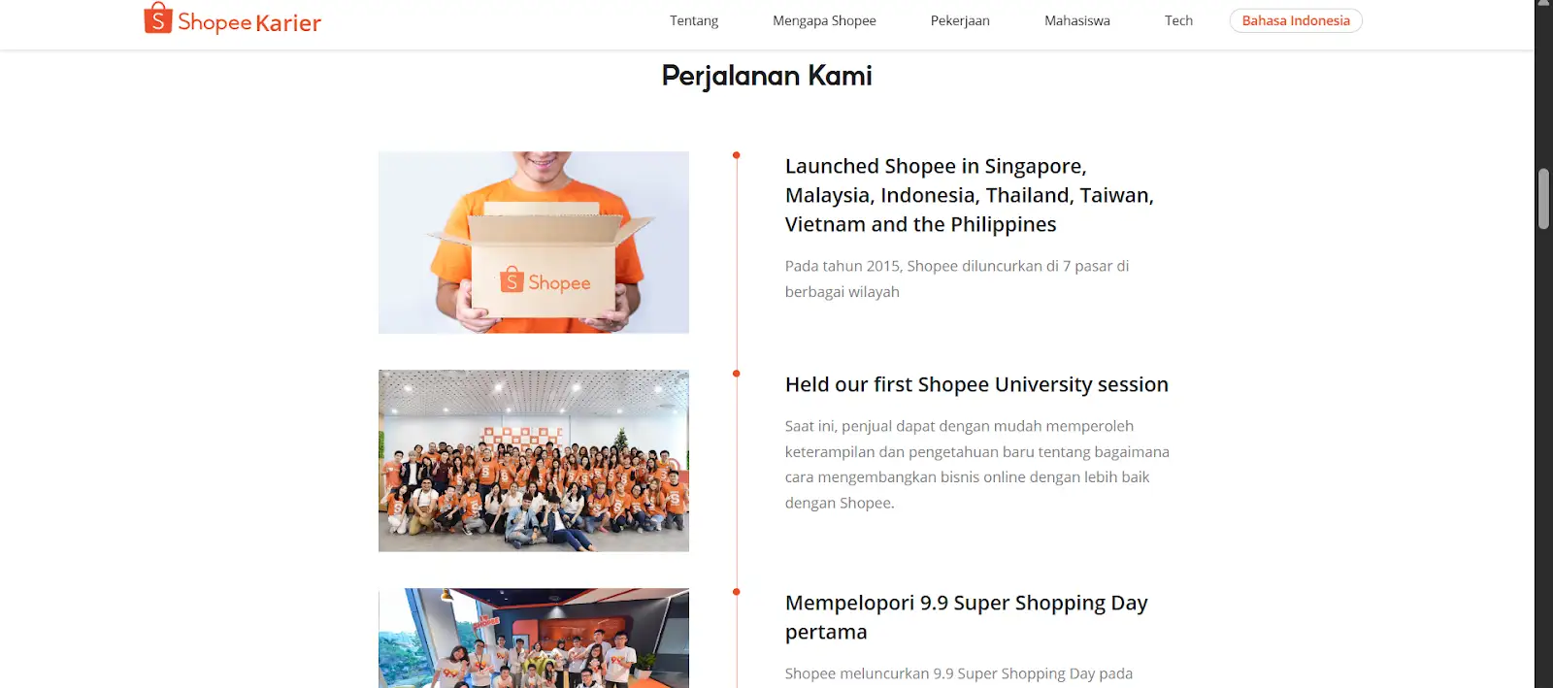Viewport: 1553px width, 688px height.
Task: Open the Mahasiswa section from the navbar
Action: [1076, 19]
